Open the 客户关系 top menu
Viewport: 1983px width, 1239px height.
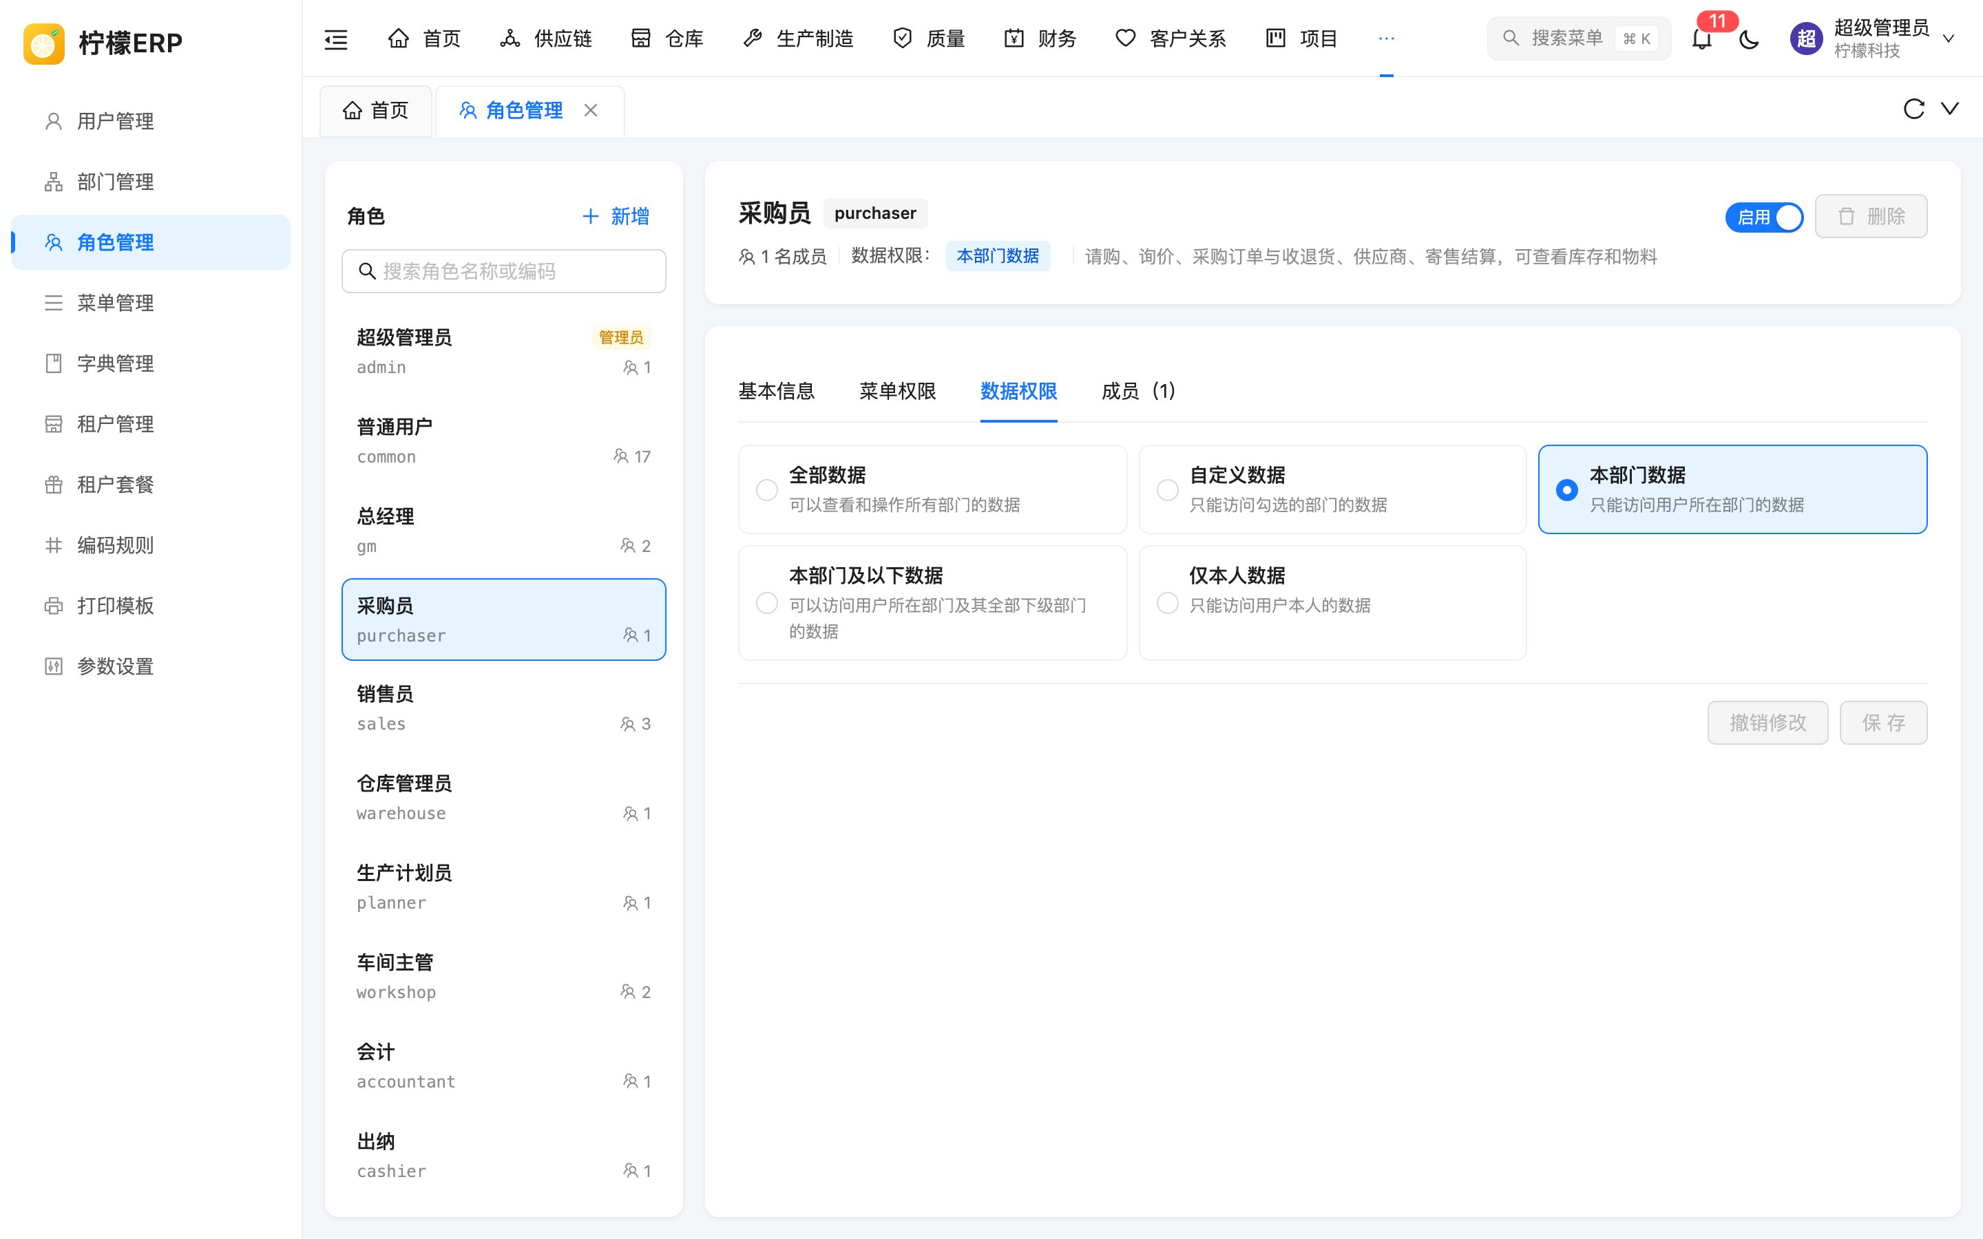pos(1170,39)
